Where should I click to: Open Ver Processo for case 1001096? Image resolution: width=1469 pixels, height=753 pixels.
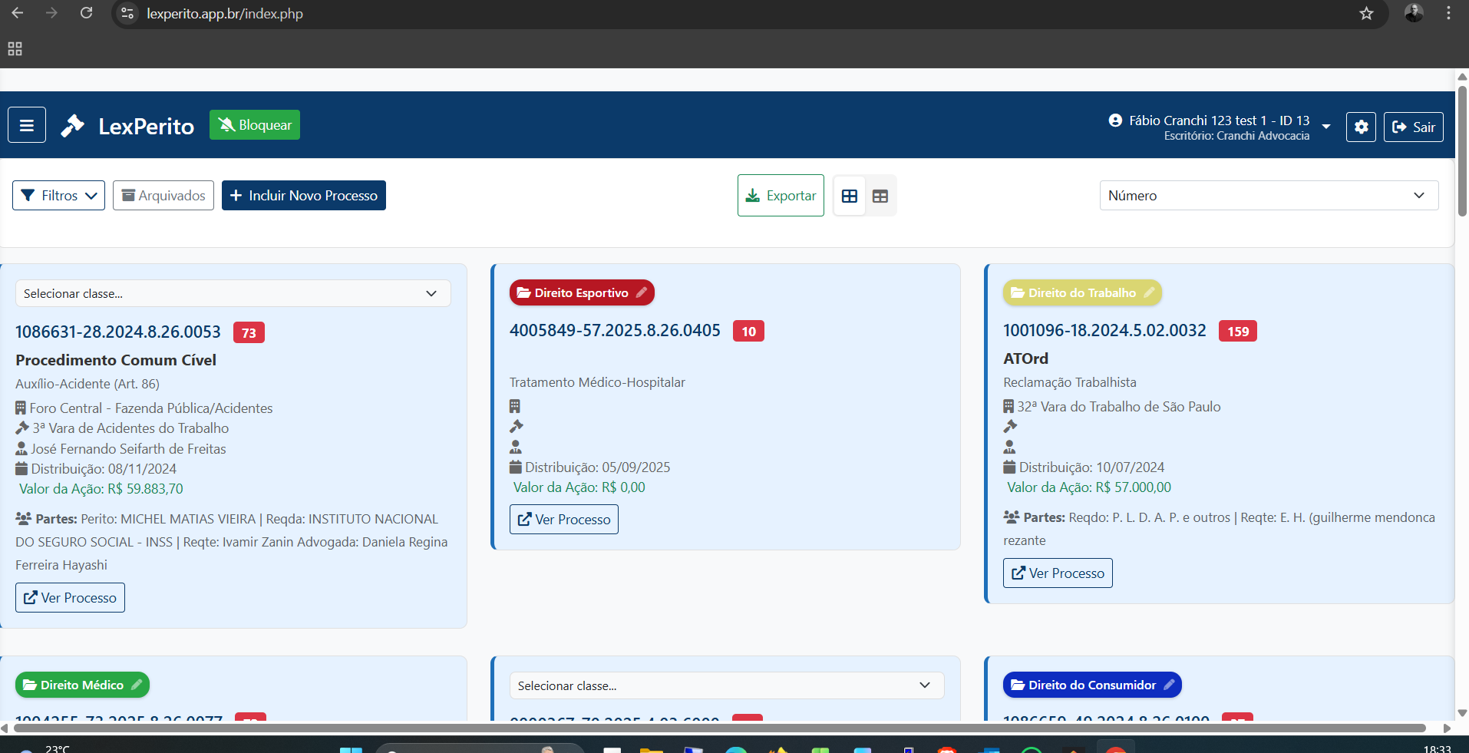point(1057,573)
